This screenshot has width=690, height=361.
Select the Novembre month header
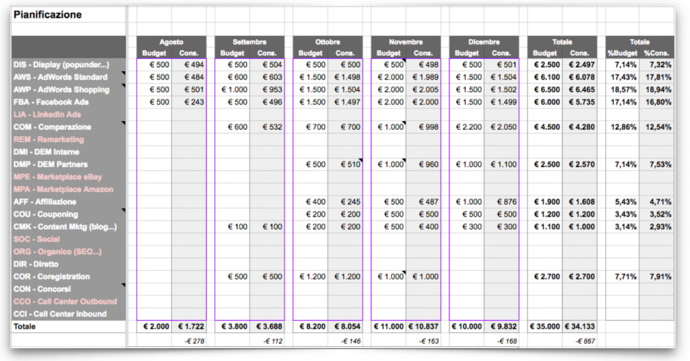pyautogui.click(x=406, y=42)
